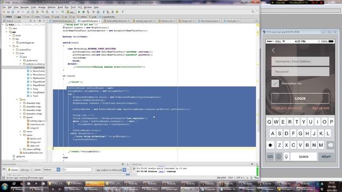Click the Copy toolbar icon
Viewport: 342px width, 192px height.
point(33,12)
